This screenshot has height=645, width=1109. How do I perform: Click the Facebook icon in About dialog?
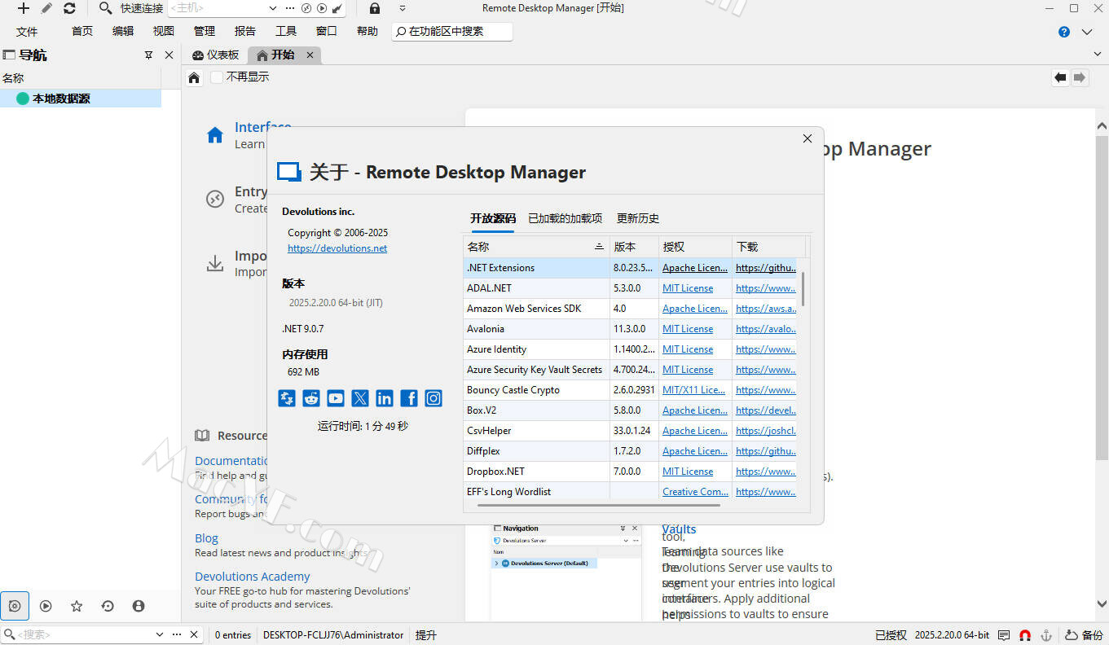pyautogui.click(x=409, y=398)
